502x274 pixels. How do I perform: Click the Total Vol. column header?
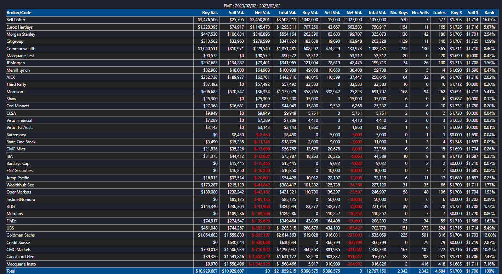(x=377, y=13)
